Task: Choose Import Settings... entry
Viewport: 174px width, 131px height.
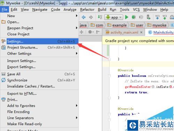Action: click(x=39, y=61)
